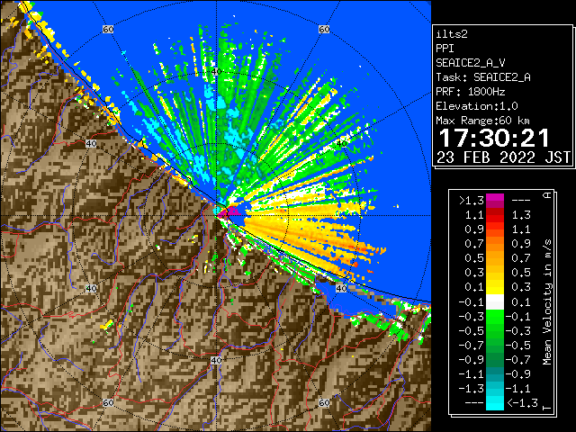Image resolution: width=576 pixels, height=432 pixels.
Task: Click the '0.5' value in legend left column
Action: (474, 258)
